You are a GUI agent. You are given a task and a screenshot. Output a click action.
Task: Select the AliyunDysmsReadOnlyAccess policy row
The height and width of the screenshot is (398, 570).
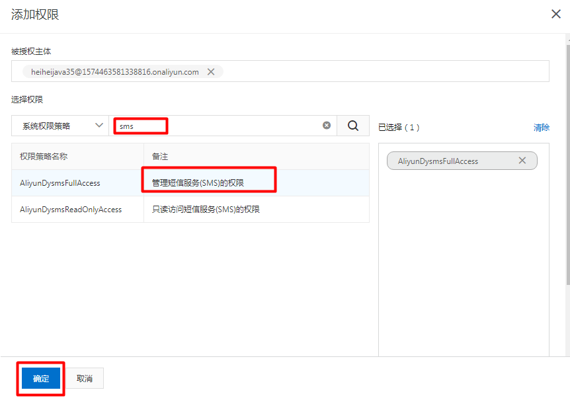(190, 210)
